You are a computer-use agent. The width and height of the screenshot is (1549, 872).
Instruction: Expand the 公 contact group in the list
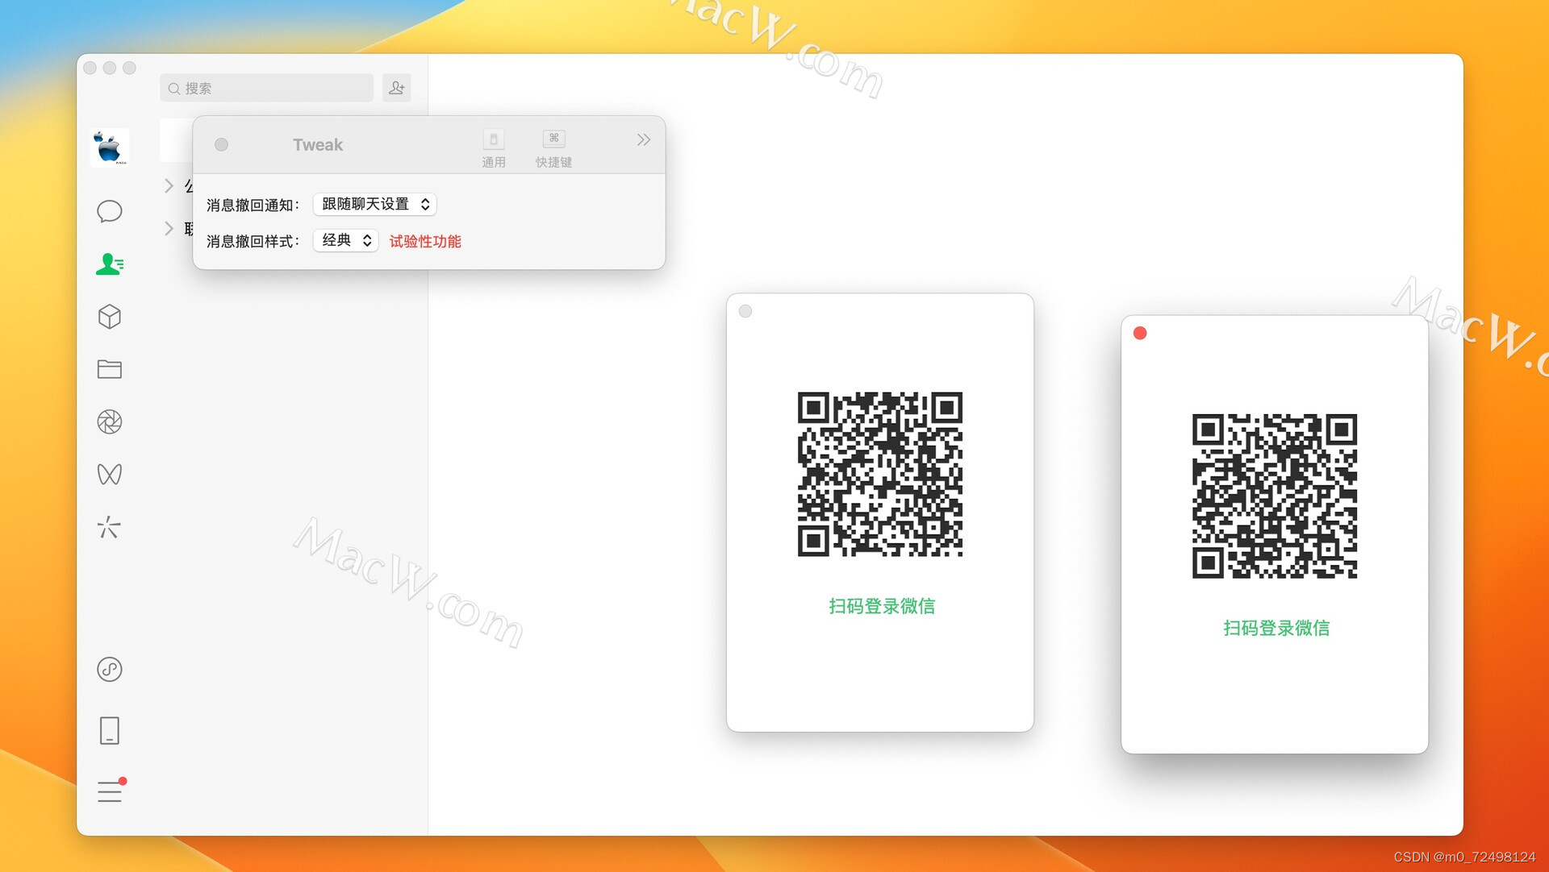click(169, 185)
